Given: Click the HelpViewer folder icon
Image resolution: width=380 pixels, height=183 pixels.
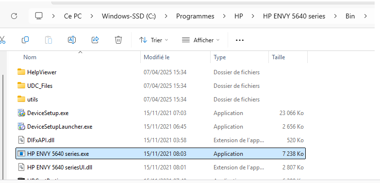Looking at the screenshot, I should 21,72.
